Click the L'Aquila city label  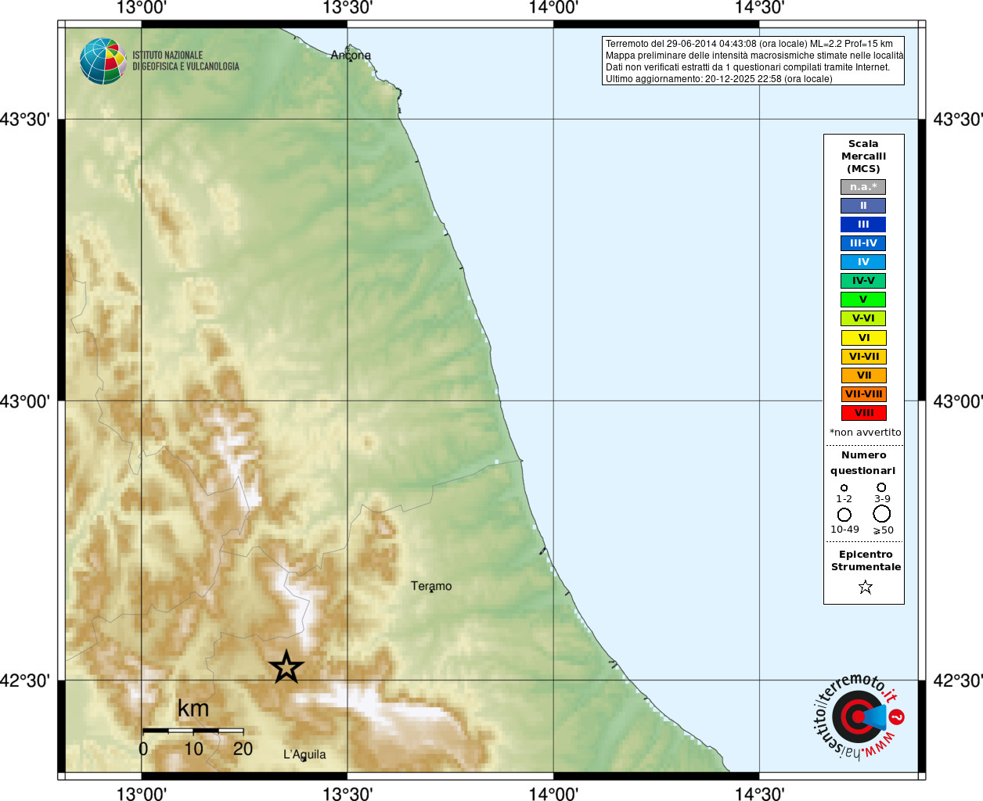coord(304,754)
